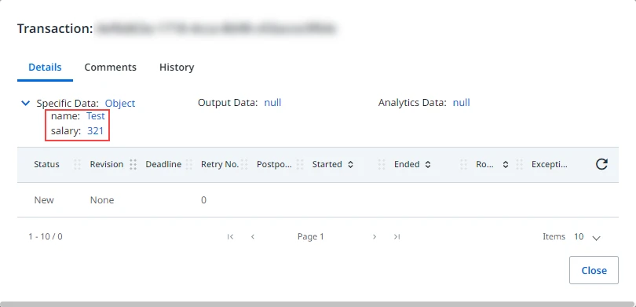Image resolution: width=636 pixels, height=307 pixels.
Task: Select the Deadline column header
Action: coord(163,164)
